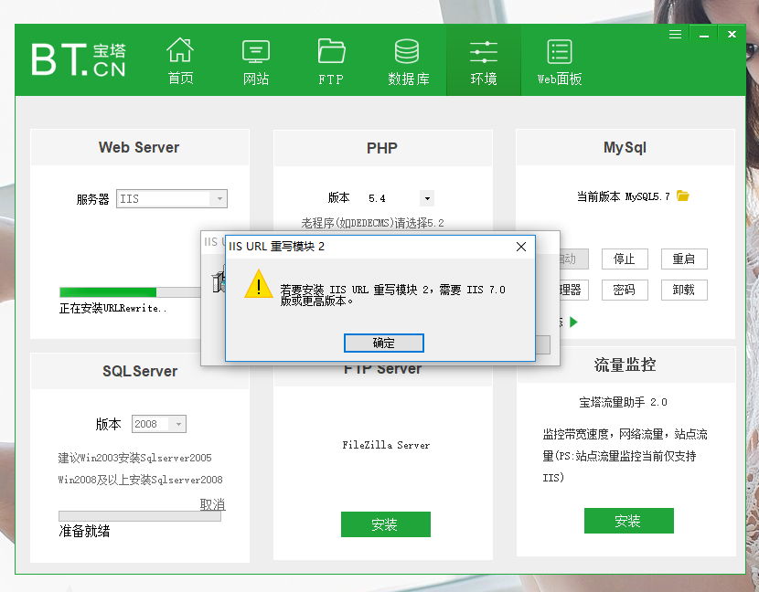Click the 老程序(如DEDECMS)请选择5.2 hint
Viewport: 759px width, 592px height.
pos(372,223)
